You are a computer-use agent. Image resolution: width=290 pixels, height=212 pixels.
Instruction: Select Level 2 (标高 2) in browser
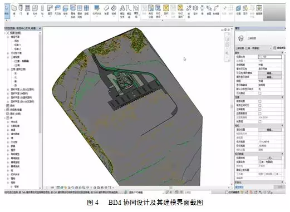[x=17, y=49]
